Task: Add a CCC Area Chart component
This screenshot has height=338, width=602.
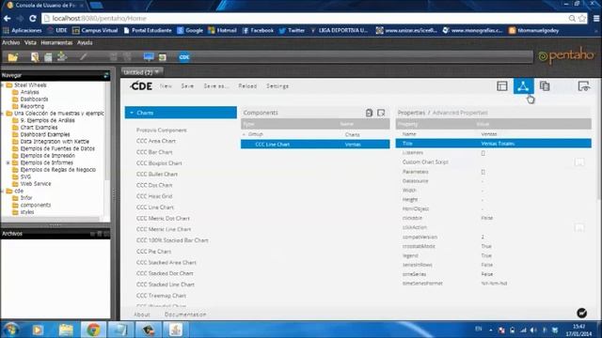Action: 156,141
